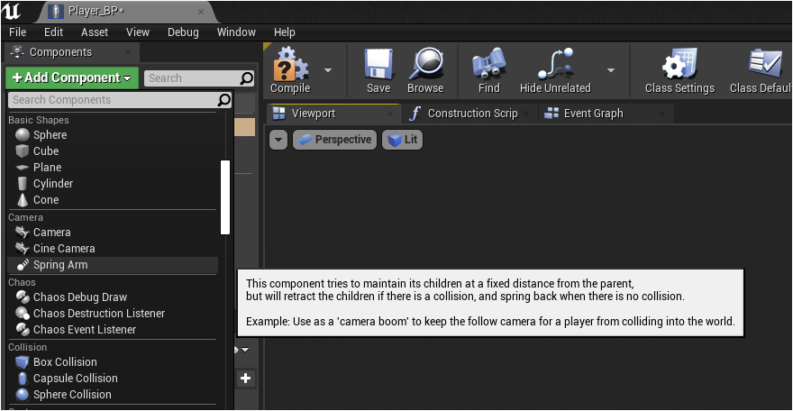Click the small arrow above the plus button

pos(245,350)
